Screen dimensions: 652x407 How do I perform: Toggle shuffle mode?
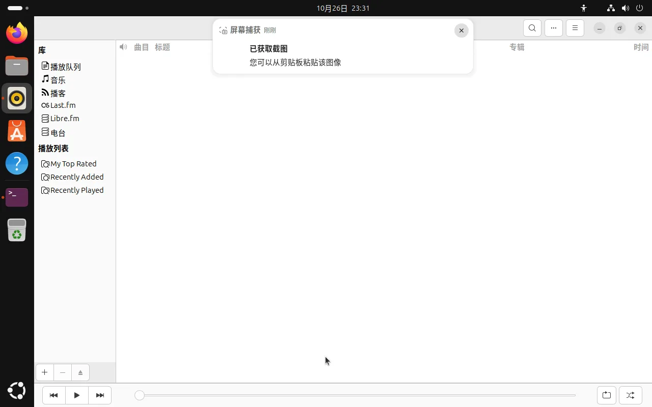(630, 395)
